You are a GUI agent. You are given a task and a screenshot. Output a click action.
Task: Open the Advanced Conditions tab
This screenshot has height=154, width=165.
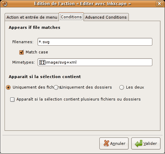click(106, 17)
